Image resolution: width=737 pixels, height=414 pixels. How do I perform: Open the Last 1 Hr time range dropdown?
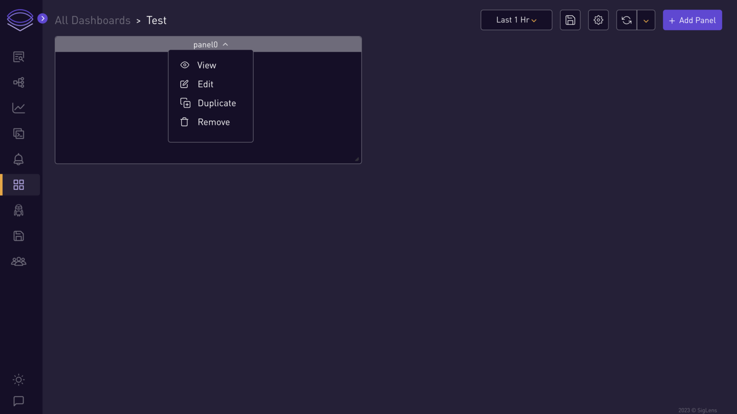(516, 20)
